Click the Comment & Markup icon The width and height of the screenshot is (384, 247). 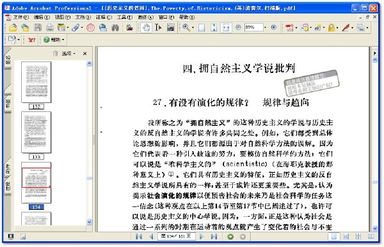pos(305,28)
